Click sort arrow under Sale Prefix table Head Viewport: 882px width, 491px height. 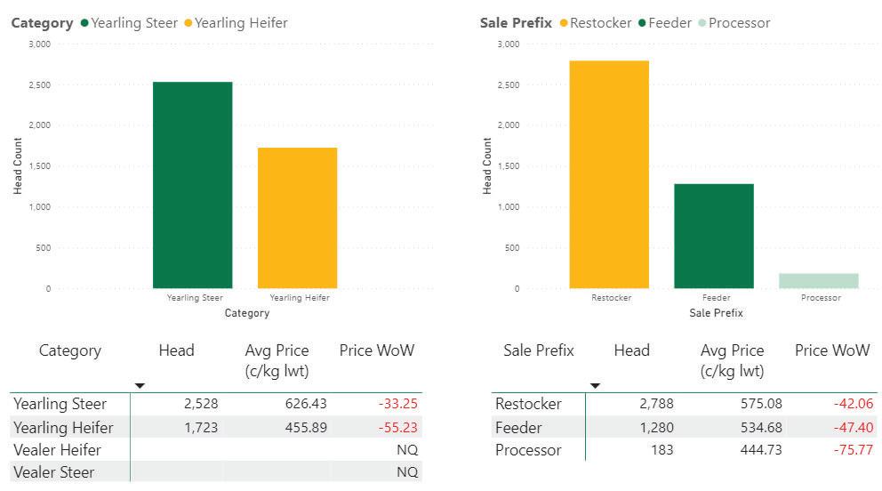point(596,386)
